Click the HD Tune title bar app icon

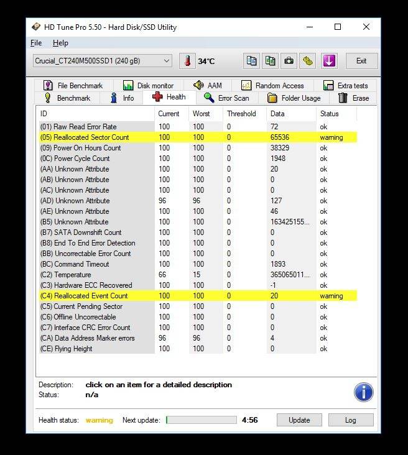pyautogui.click(x=36, y=27)
